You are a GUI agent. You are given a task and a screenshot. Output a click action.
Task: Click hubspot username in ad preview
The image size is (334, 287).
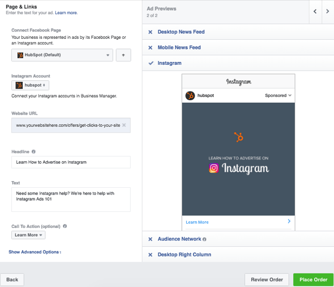point(206,96)
